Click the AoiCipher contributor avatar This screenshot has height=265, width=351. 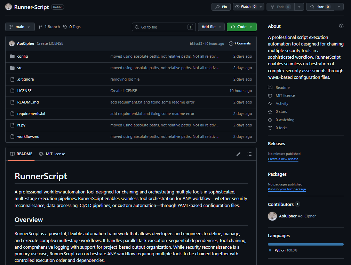[x=272, y=216]
